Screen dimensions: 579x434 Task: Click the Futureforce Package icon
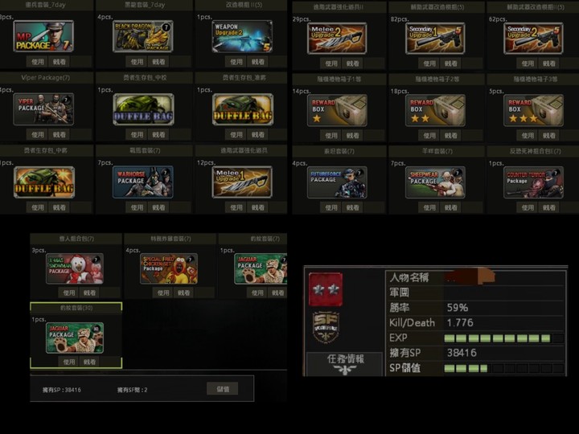coord(337,182)
